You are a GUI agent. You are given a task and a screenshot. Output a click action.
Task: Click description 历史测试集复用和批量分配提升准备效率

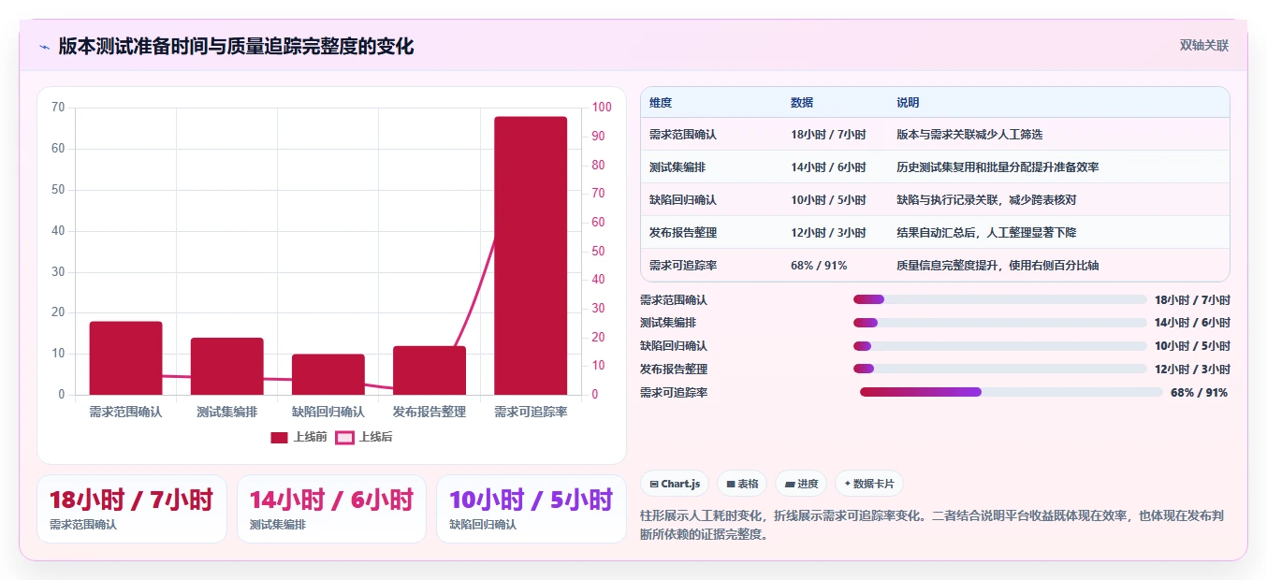tap(998, 167)
